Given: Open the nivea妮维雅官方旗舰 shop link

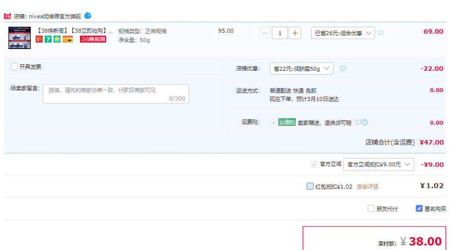Looking at the screenshot, I should (x=55, y=16).
